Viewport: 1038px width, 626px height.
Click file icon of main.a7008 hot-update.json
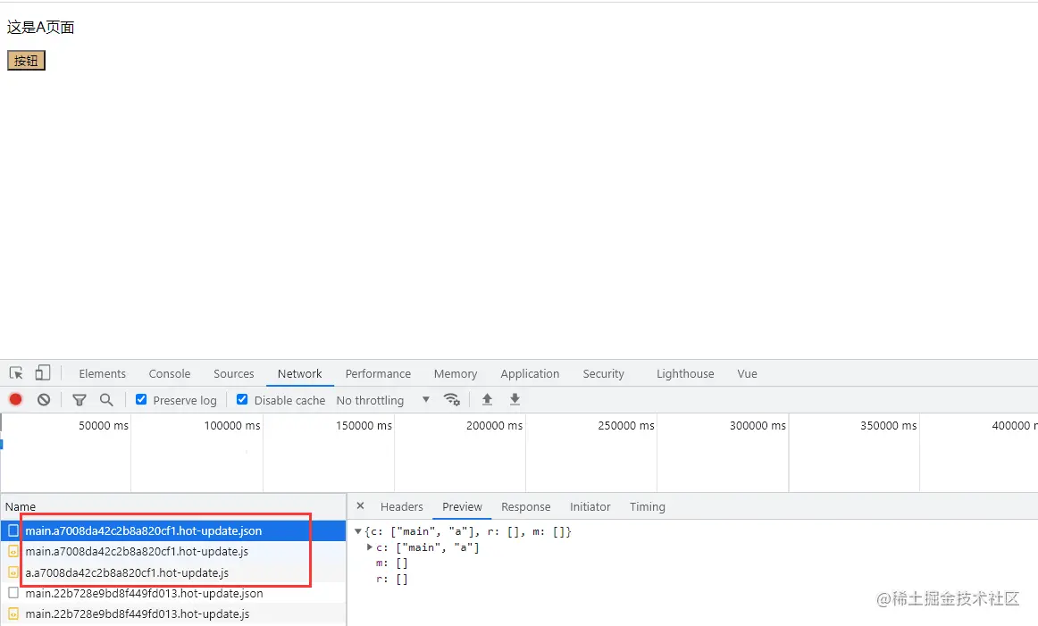coord(13,530)
